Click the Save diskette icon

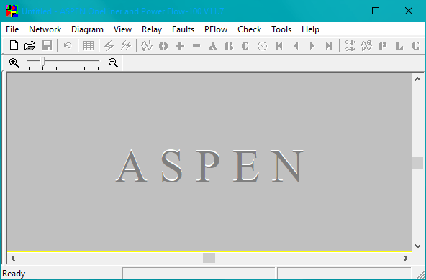pos(47,45)
